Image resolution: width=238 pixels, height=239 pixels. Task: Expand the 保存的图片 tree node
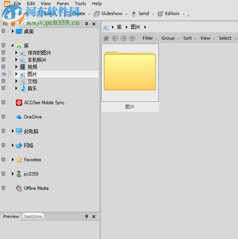[x=16, y=53]
